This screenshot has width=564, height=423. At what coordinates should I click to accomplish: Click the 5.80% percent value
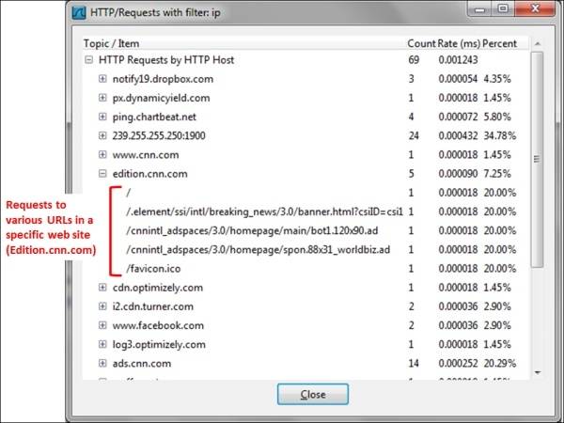coord(497,117)
